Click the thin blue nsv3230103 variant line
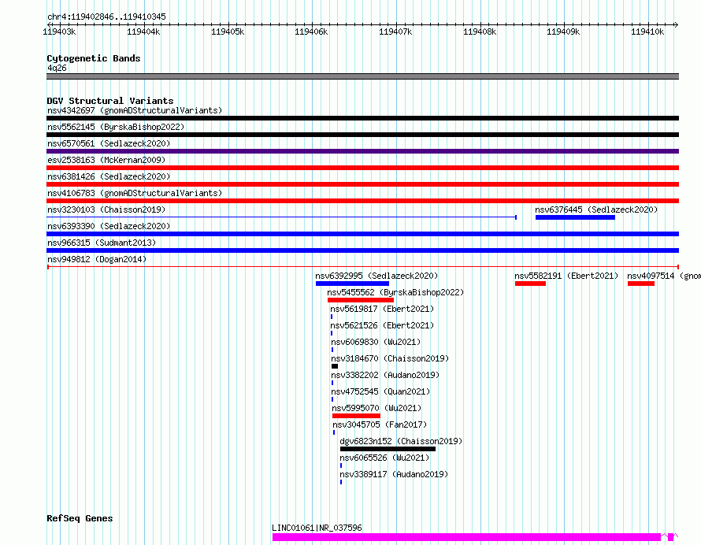The image size is (701, 545). 282,217
